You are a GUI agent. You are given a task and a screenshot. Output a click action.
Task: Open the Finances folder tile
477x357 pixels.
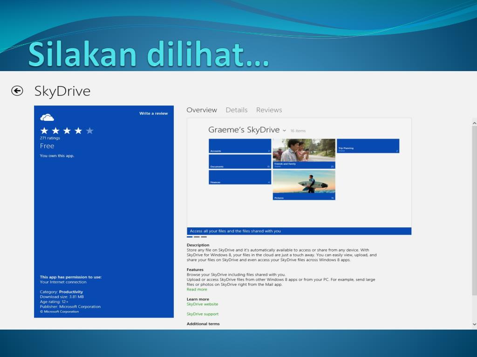[x=240, y=177]
